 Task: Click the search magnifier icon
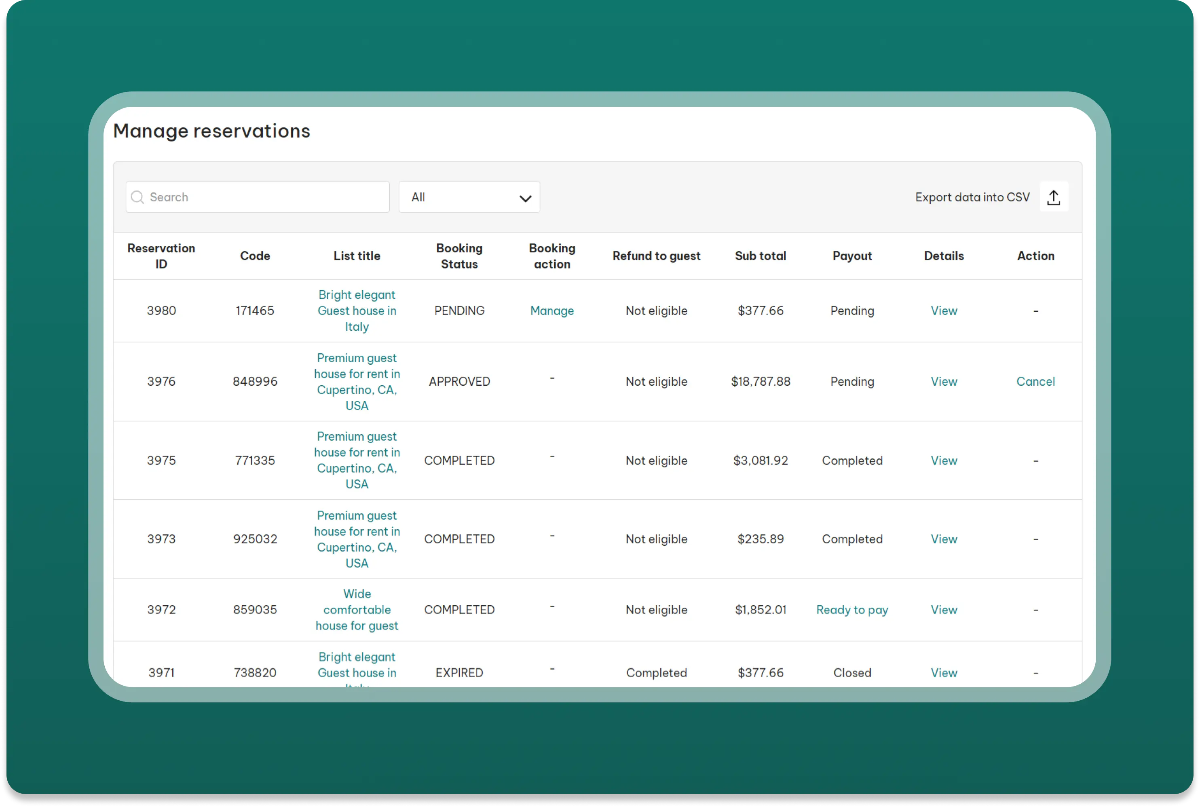(x=137, y=197)
